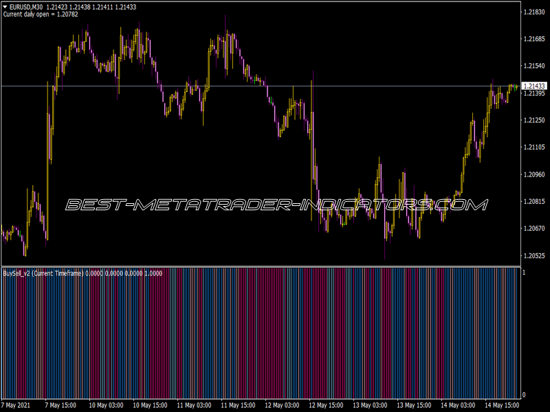550x412 pixels.
Task: Click the BuySell_v2 (Current Timeframe) indicator label
Action: point(43,273)
